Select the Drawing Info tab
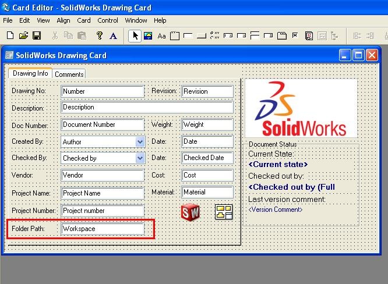 30,73
